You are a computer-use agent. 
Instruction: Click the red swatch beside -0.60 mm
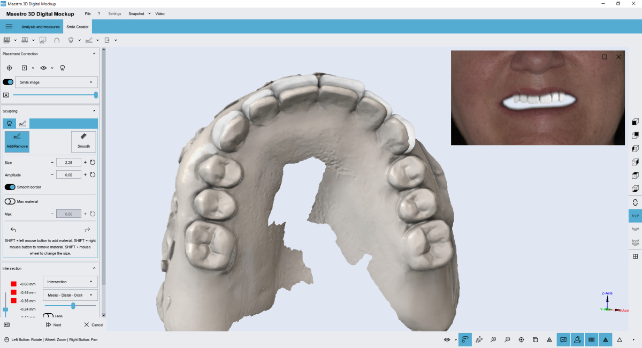14,284
